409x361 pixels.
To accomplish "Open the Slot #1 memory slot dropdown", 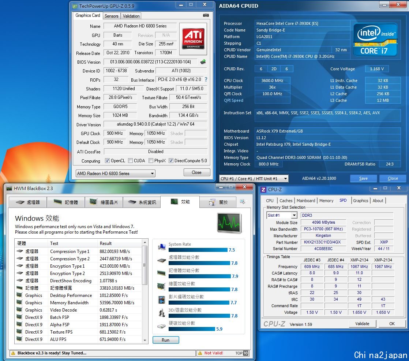I will [x=281, y=215].
